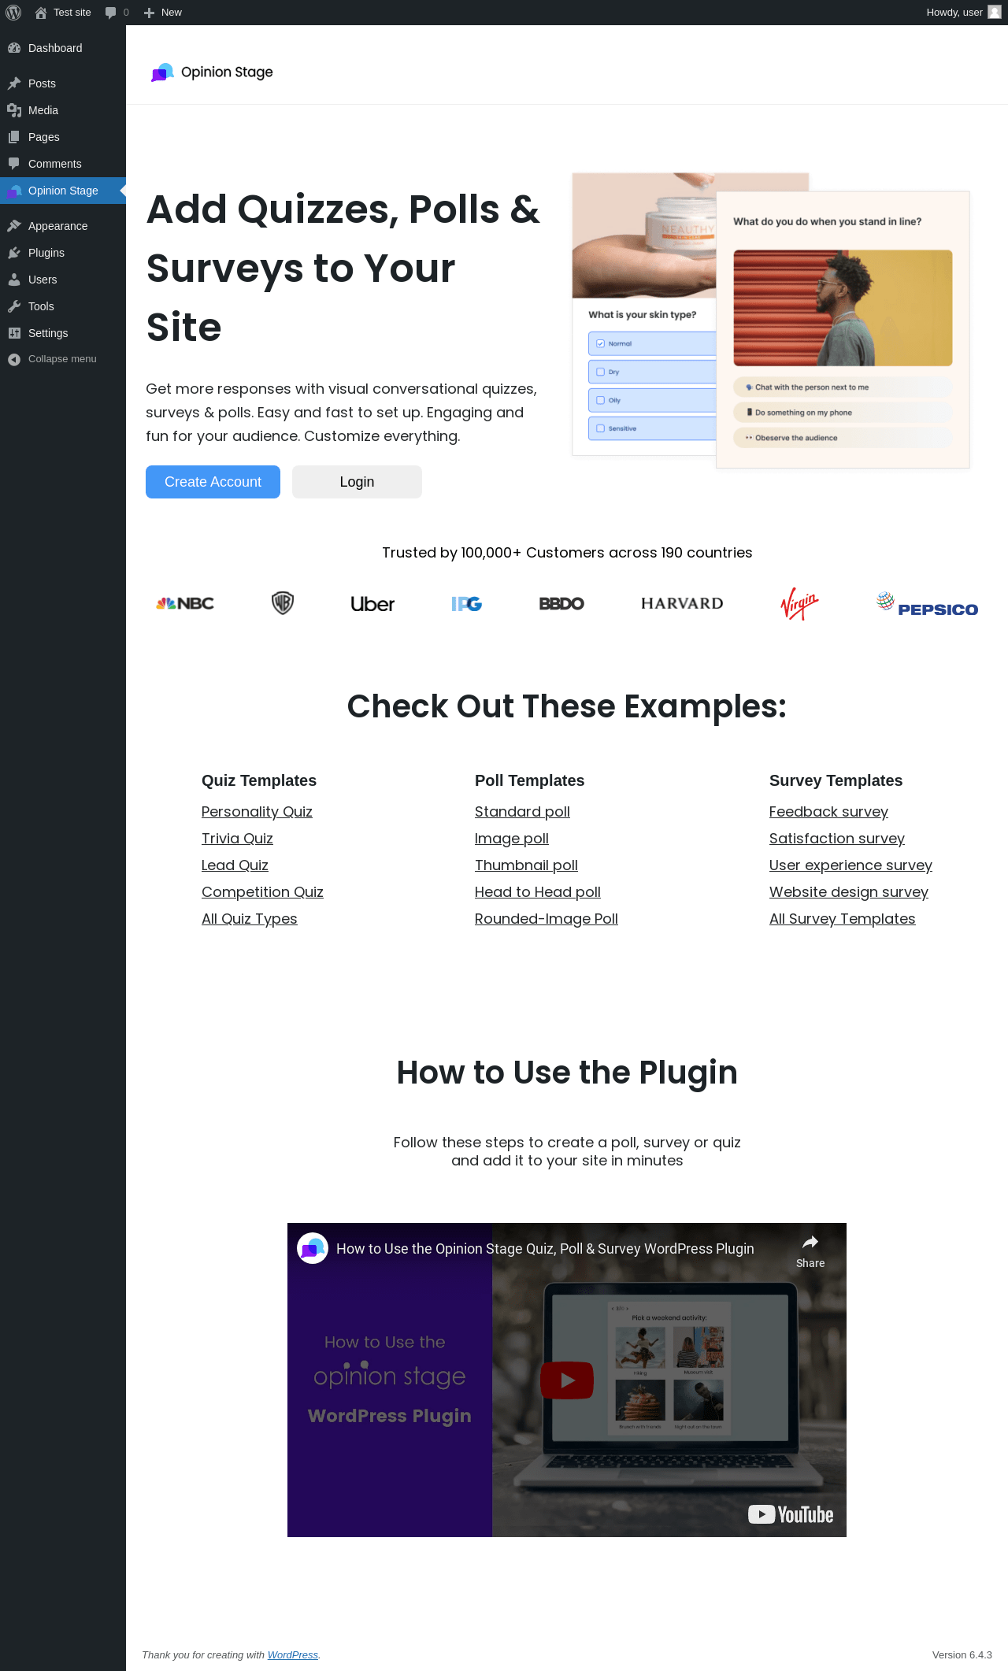
Task: Open the WordPress footer link
Action: click(293, 1655)
